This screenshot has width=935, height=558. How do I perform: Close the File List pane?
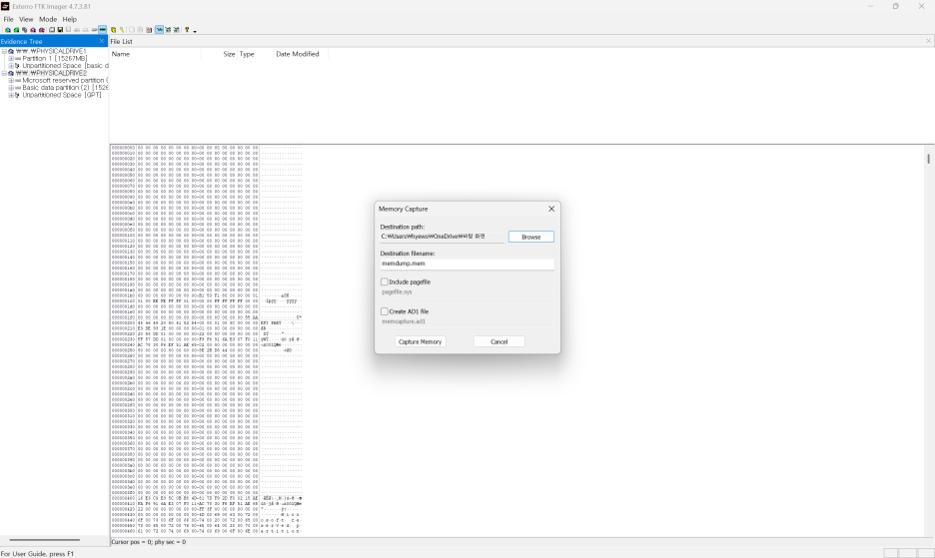click(928, 41)
